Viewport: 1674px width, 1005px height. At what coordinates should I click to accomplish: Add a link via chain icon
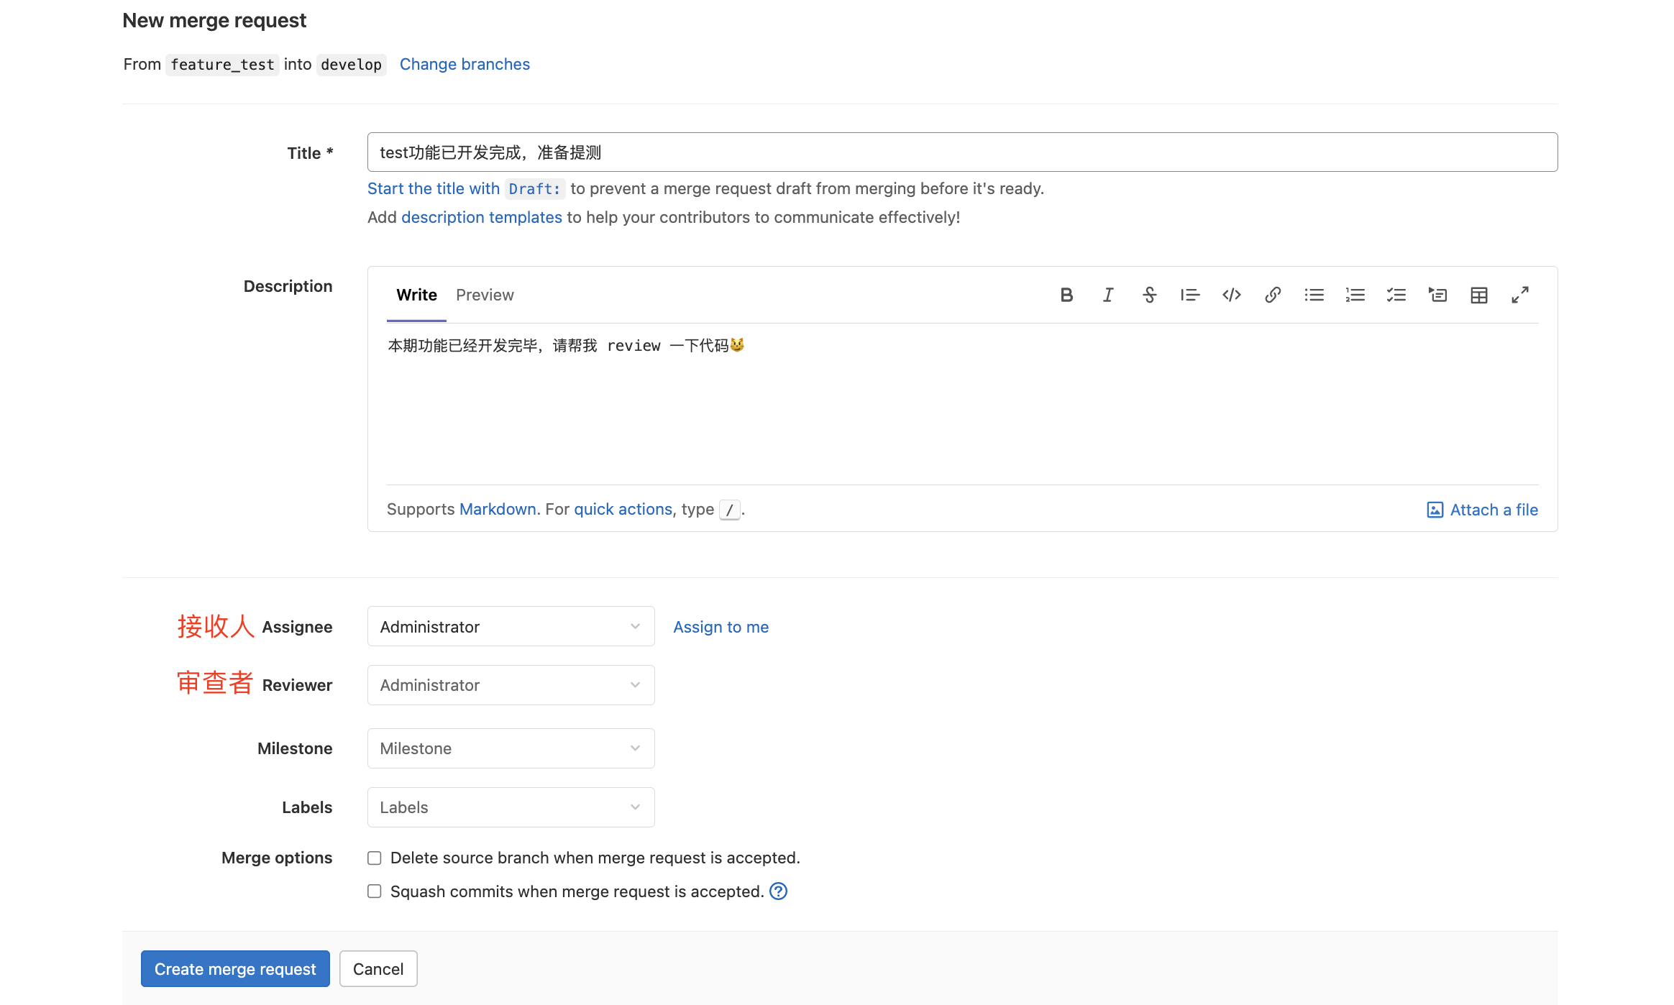click(x=1273, y=295)
